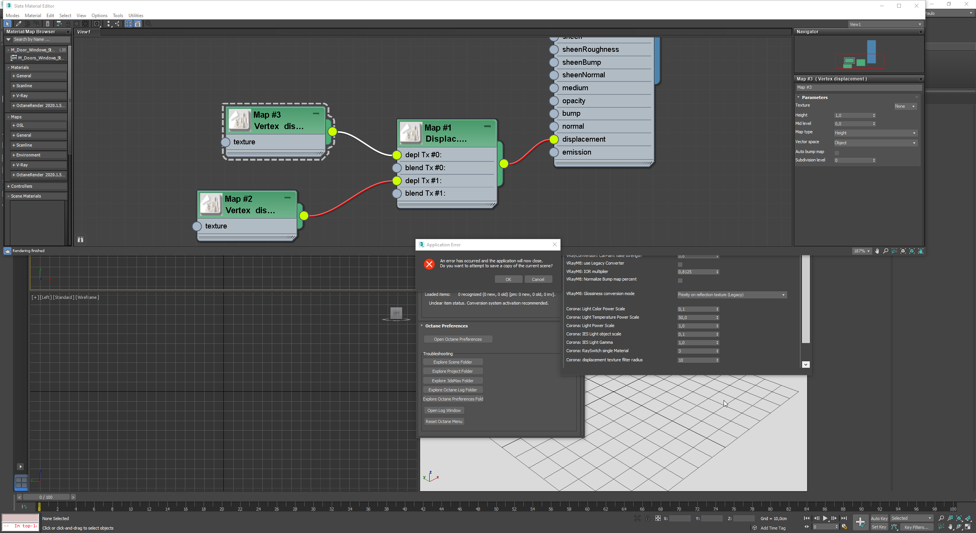Click the delete selected trash icon
The image size is (976, 533).
(x=48, y=24)
